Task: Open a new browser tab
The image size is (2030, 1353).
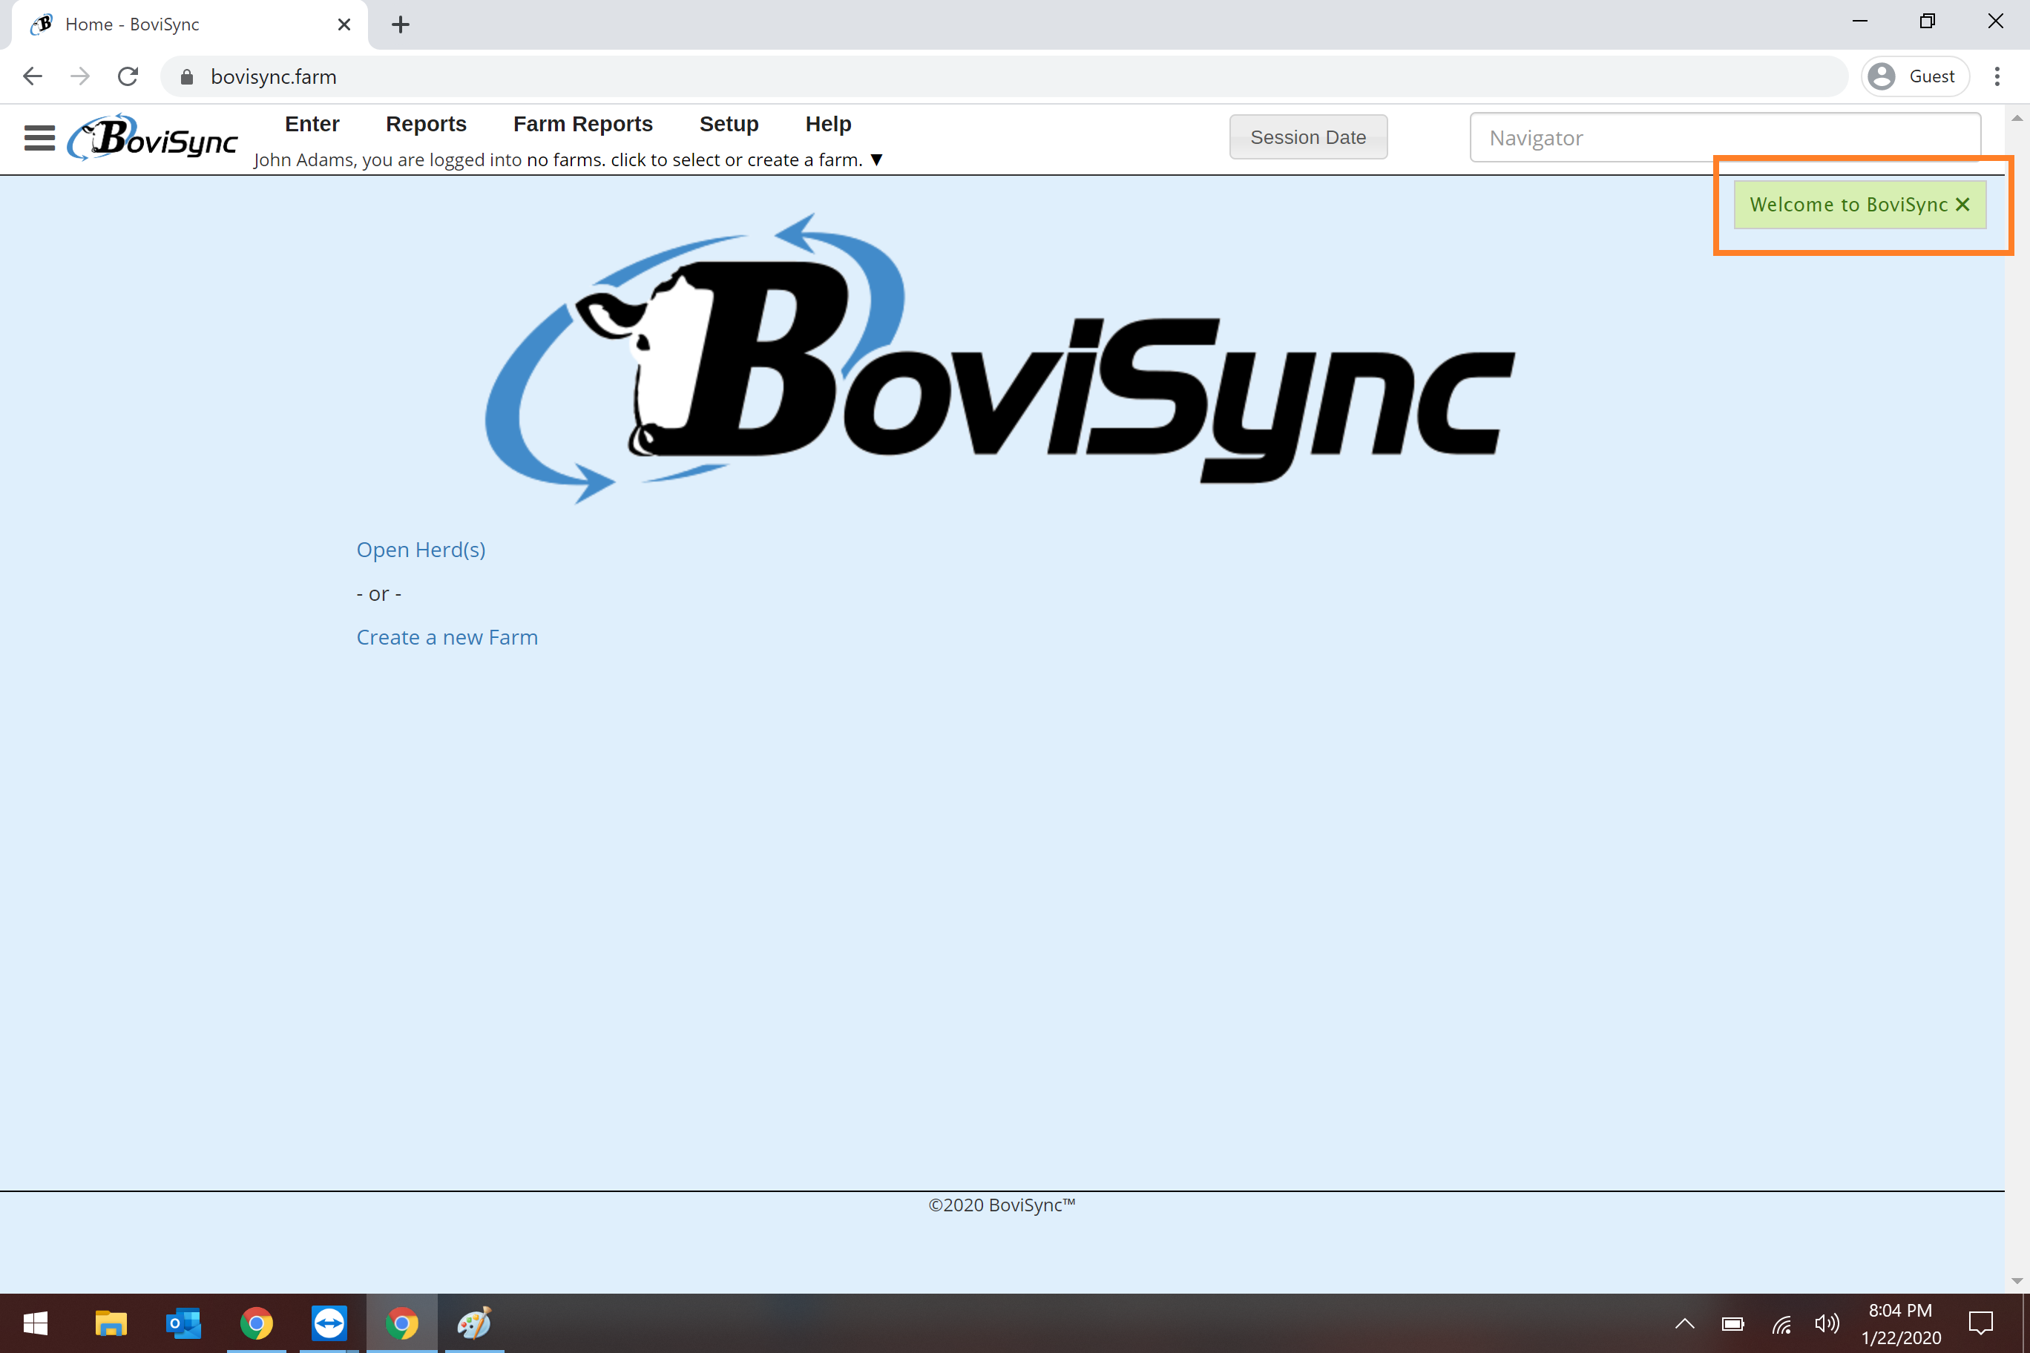Action: coord(400,24)
